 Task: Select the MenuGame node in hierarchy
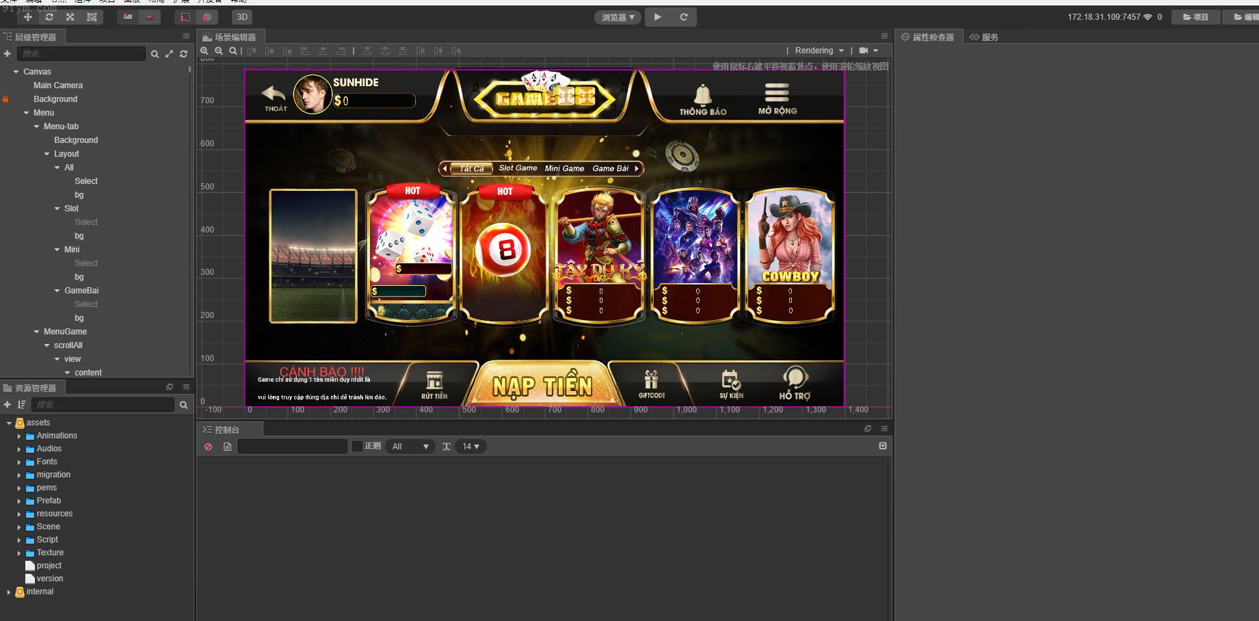tap(65, 332)
